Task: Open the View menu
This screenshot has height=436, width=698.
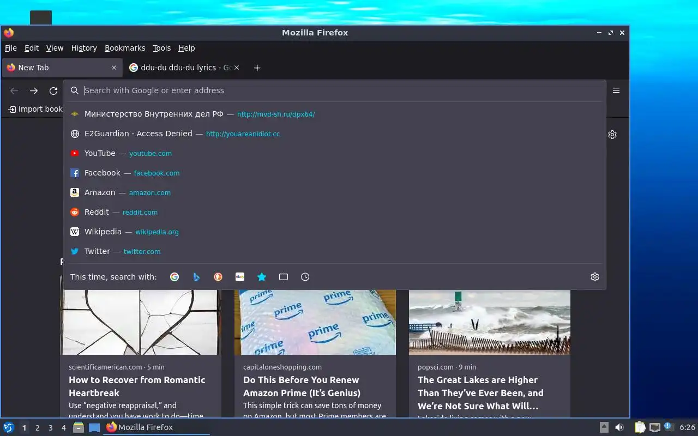Action: click(x=55, y=48)
